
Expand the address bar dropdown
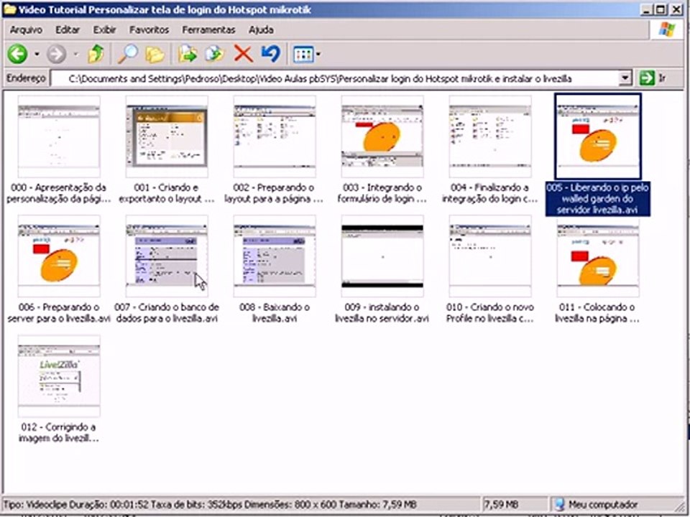click(x=626, y=79)
